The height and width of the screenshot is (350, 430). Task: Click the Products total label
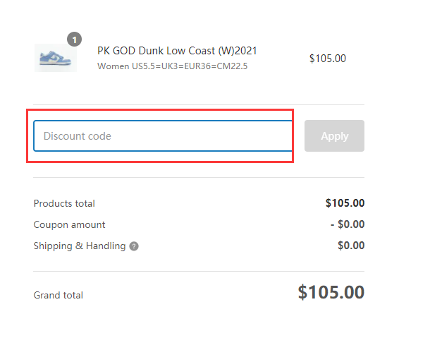pyautogui.click(x=64, y=203)
